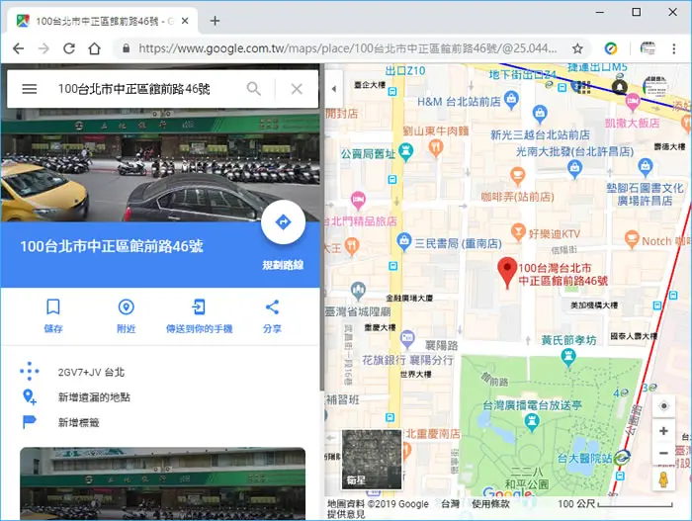Zoom out with the minus button
The image size is (692, 521).
pos(663,453)
